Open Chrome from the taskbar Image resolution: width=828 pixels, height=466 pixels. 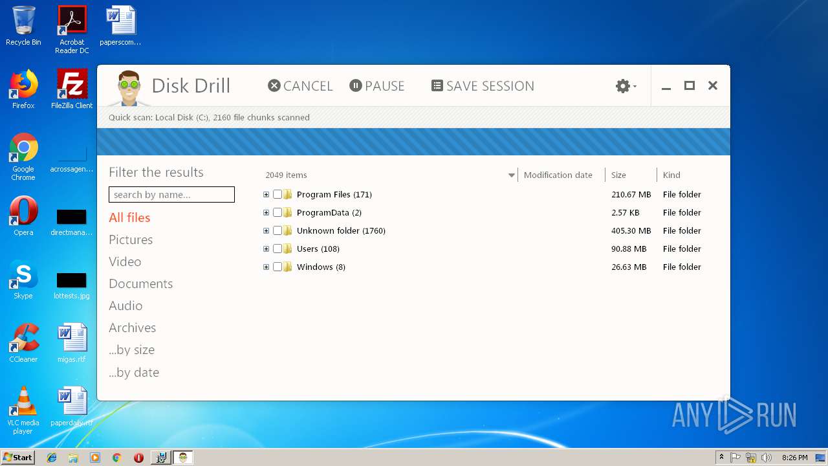(x=116, y=458)
